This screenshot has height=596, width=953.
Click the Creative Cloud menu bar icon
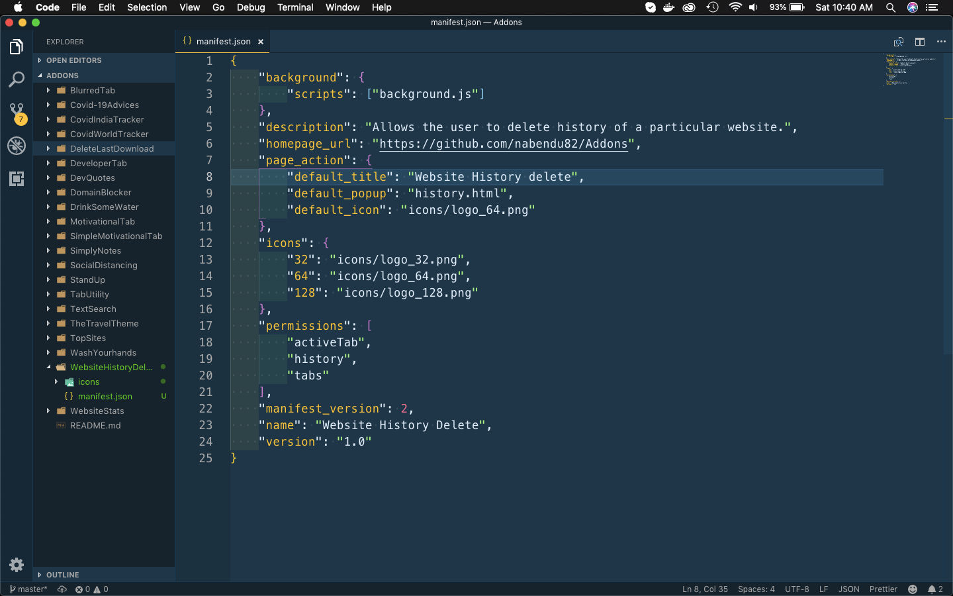pos(689,7)
